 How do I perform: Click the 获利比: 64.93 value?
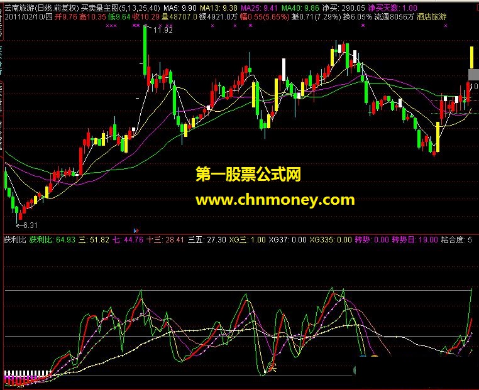52,239
